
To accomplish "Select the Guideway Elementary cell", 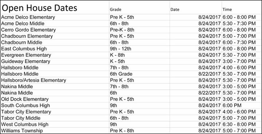I will tap(55, 62).
